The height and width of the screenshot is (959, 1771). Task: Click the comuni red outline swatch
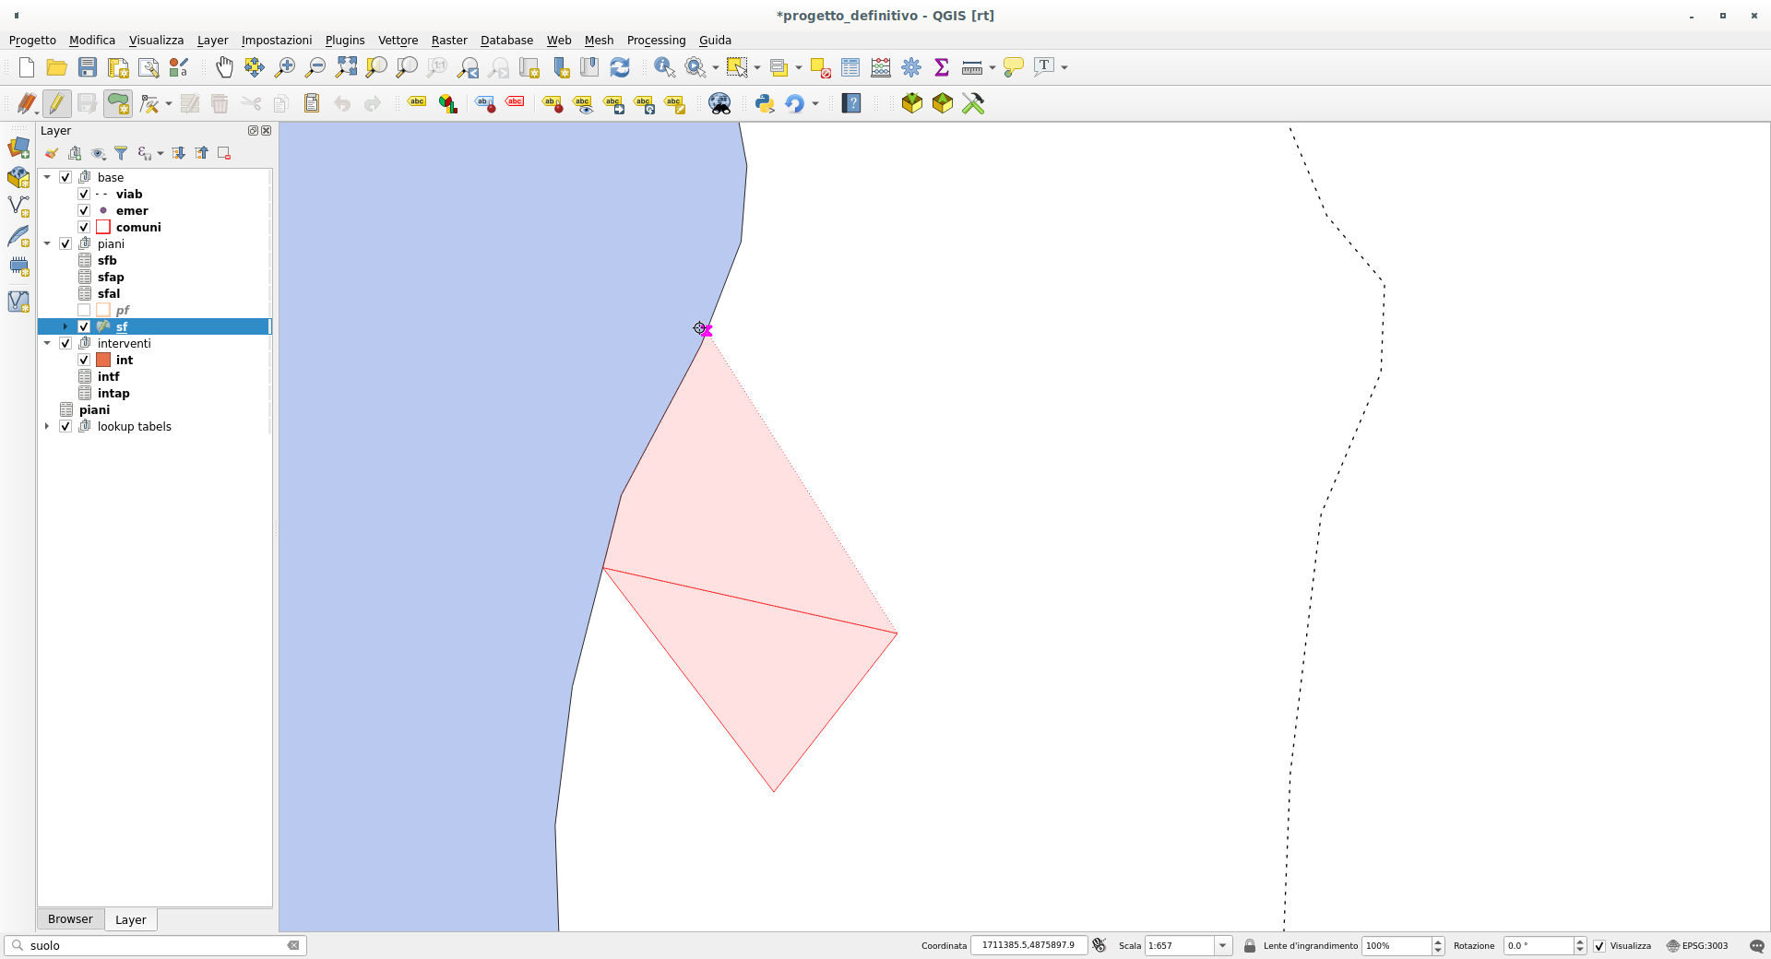coord(103,227)
